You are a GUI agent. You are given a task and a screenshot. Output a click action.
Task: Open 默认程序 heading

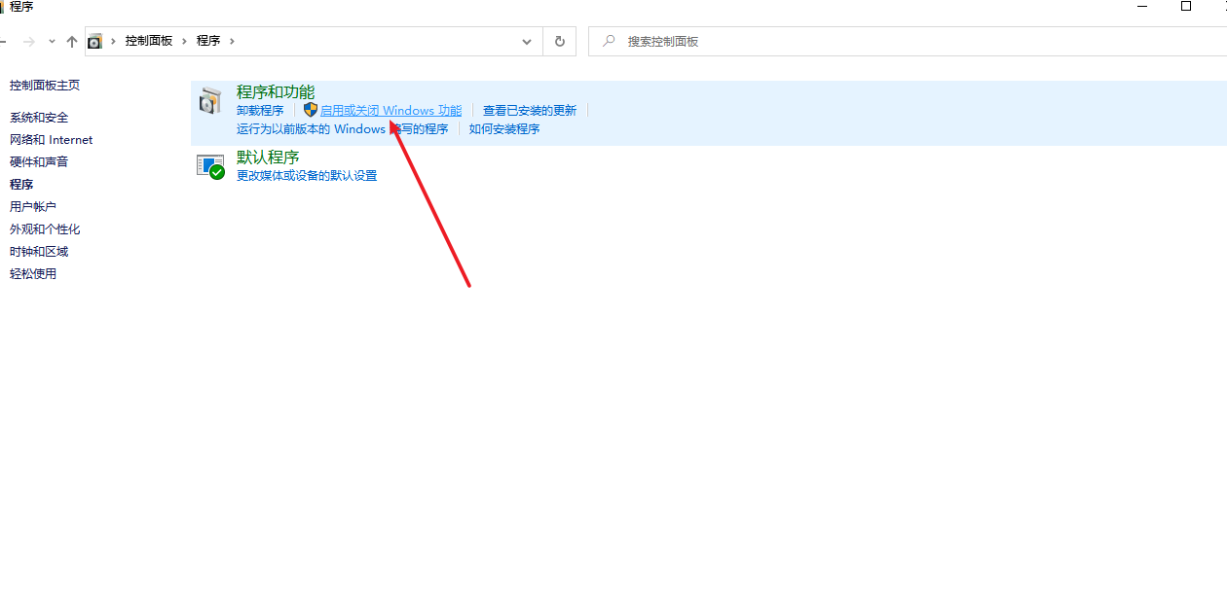pyautogui.click(x=268, y=158)
